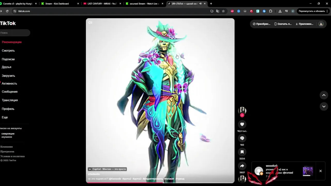
Task: Open the ABP adblock extension icon
Action: click(232, 11)
